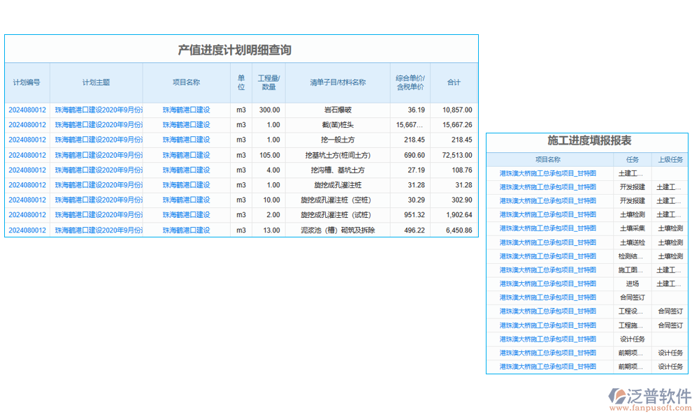This screenshot has height=419, width=699.
Task: Open project link in the 设计任务 task row
Action: point(548,339)
